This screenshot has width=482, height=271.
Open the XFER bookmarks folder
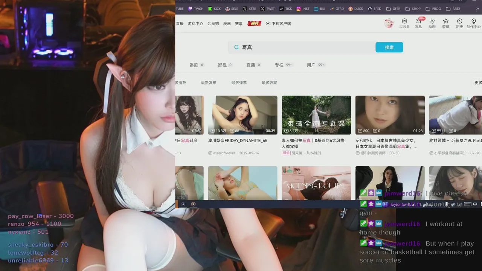point(394,9)
